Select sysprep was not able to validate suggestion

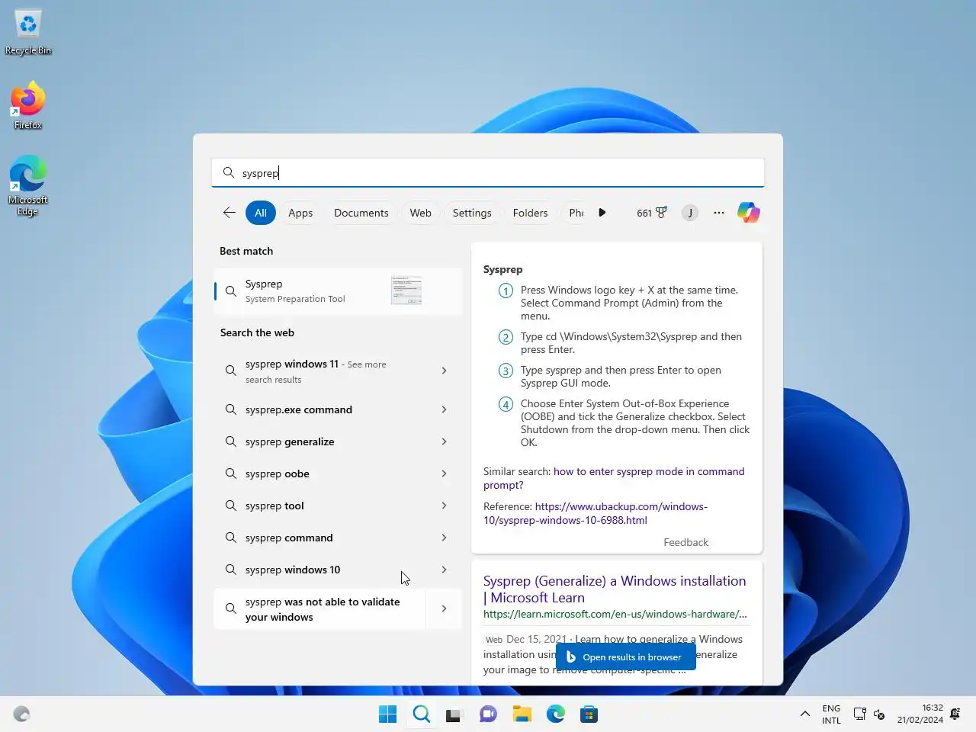point(320,608)
